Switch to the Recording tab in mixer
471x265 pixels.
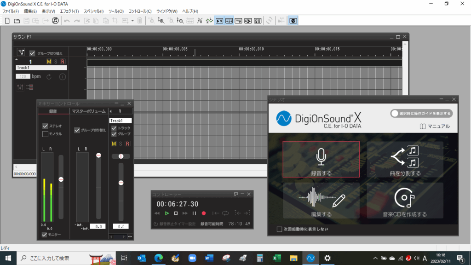pos(53,111)
